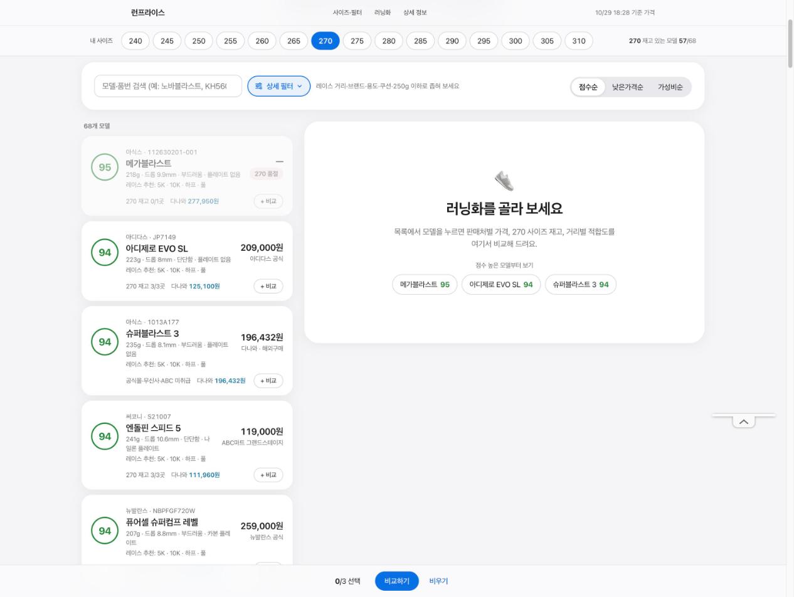Open the 러닝화 nav item
794x597 pixels.
pyautogui.click(x=383, y=13)
